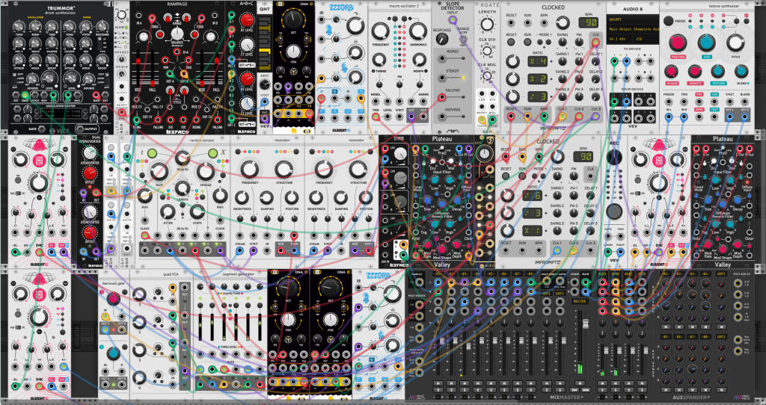Screen dimensions: 766x405
Task: Click the right model select button on macro oscillator 2
Action: tap(405, 19)
